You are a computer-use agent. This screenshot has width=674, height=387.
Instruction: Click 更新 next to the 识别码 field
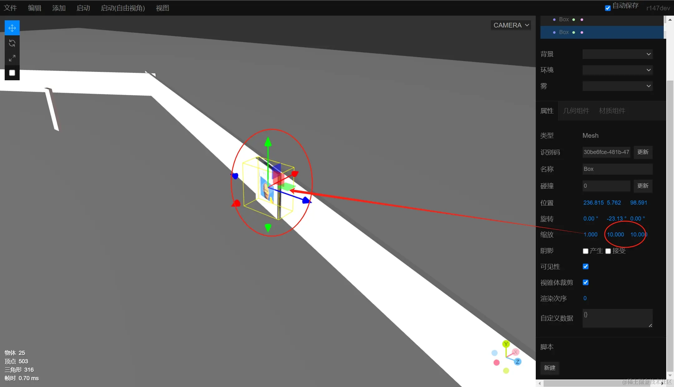[643, 152]
